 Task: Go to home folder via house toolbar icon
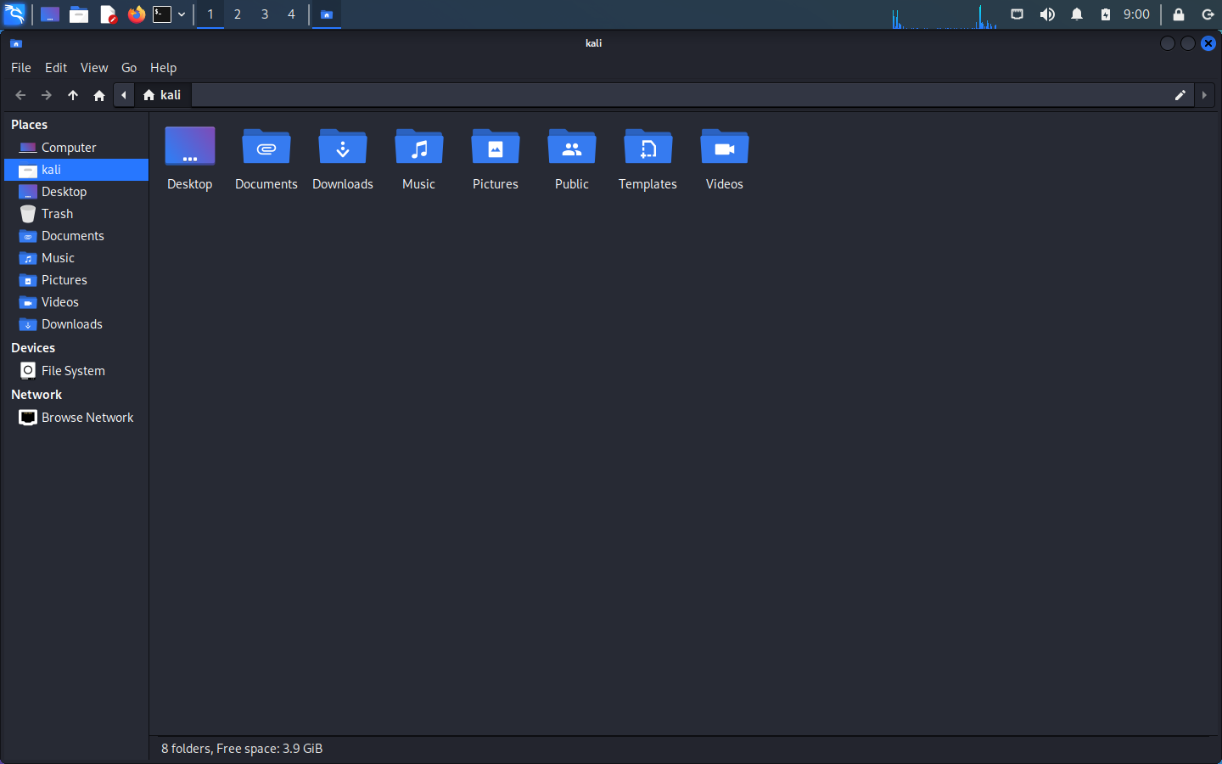pyautogui.click(x=99, y=95)
